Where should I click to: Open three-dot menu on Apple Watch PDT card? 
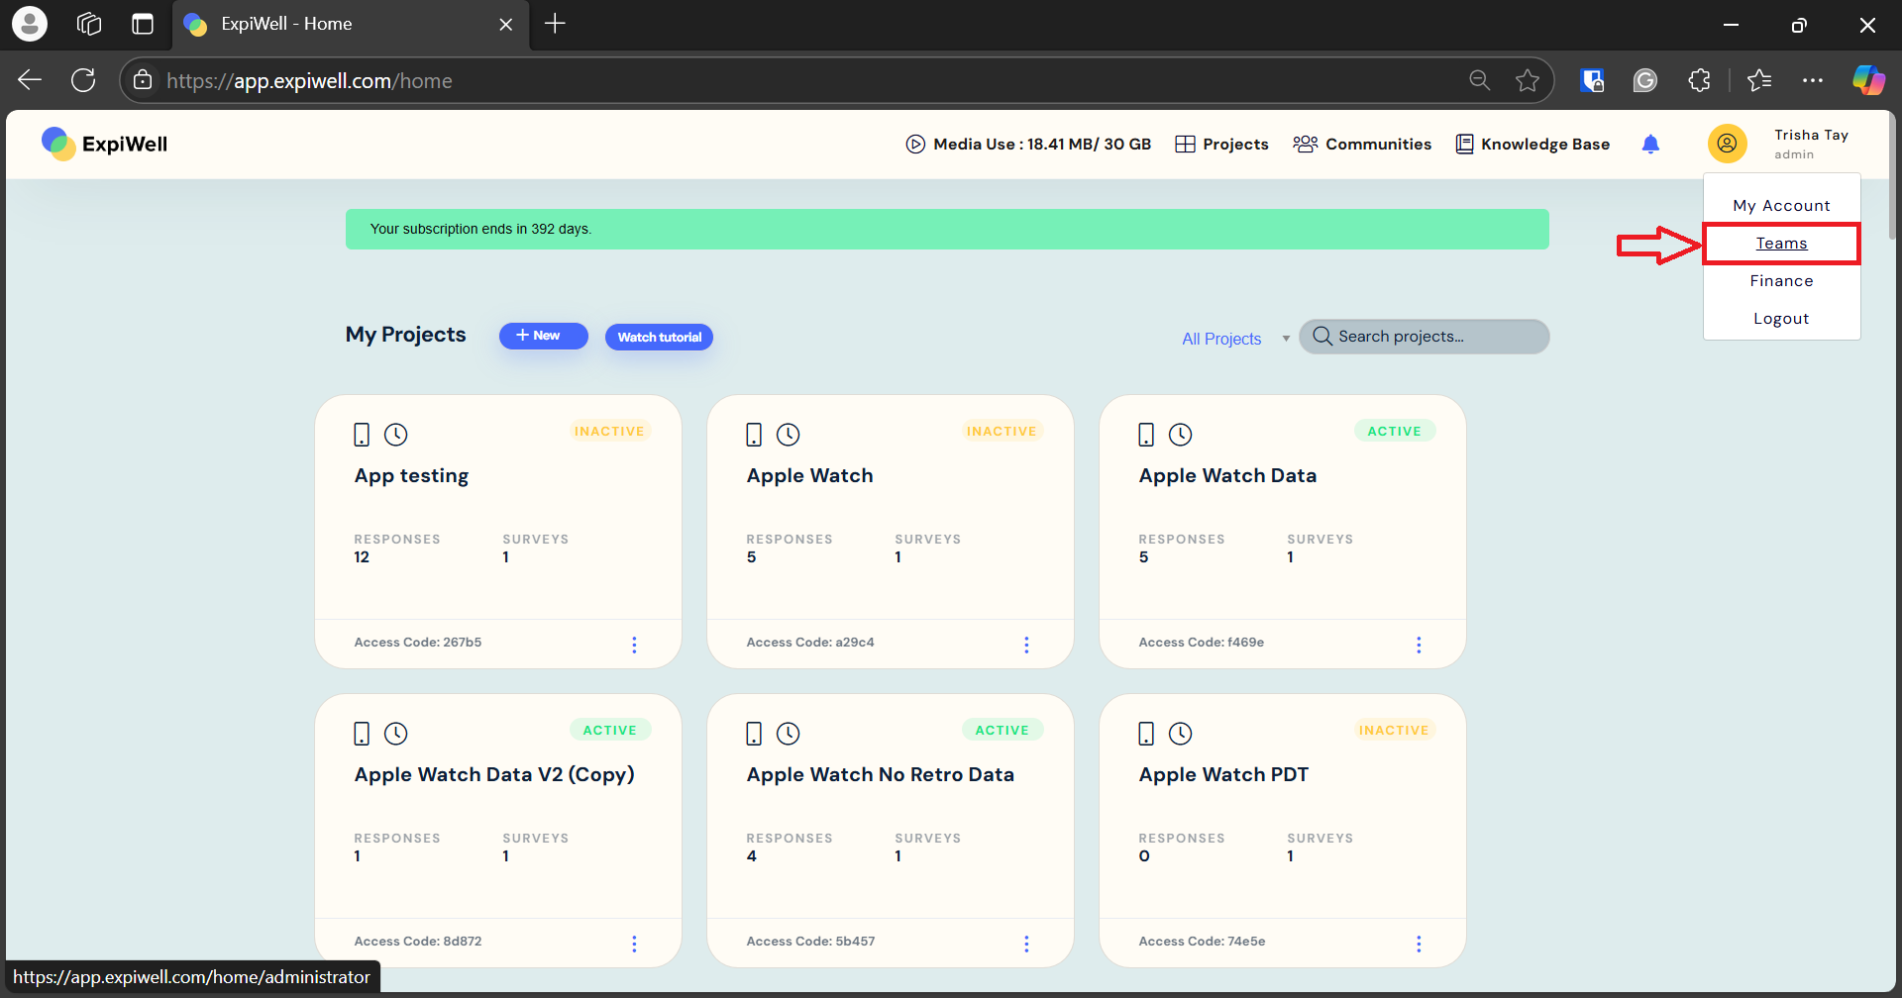(1419, 944)
